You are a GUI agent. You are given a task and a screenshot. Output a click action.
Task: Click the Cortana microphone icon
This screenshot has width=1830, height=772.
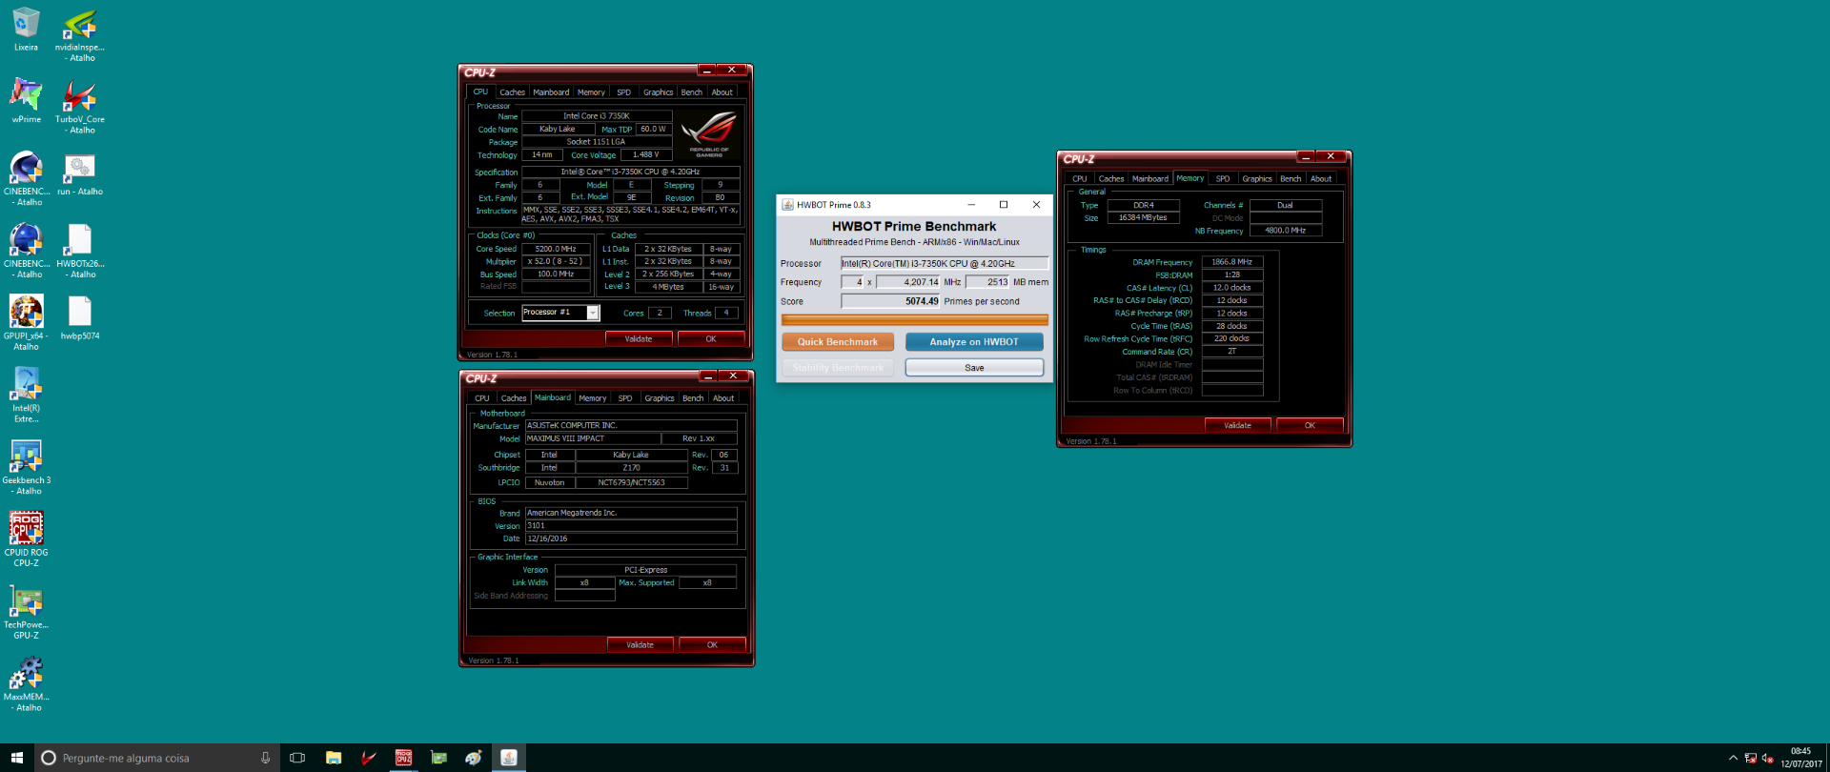265,758
